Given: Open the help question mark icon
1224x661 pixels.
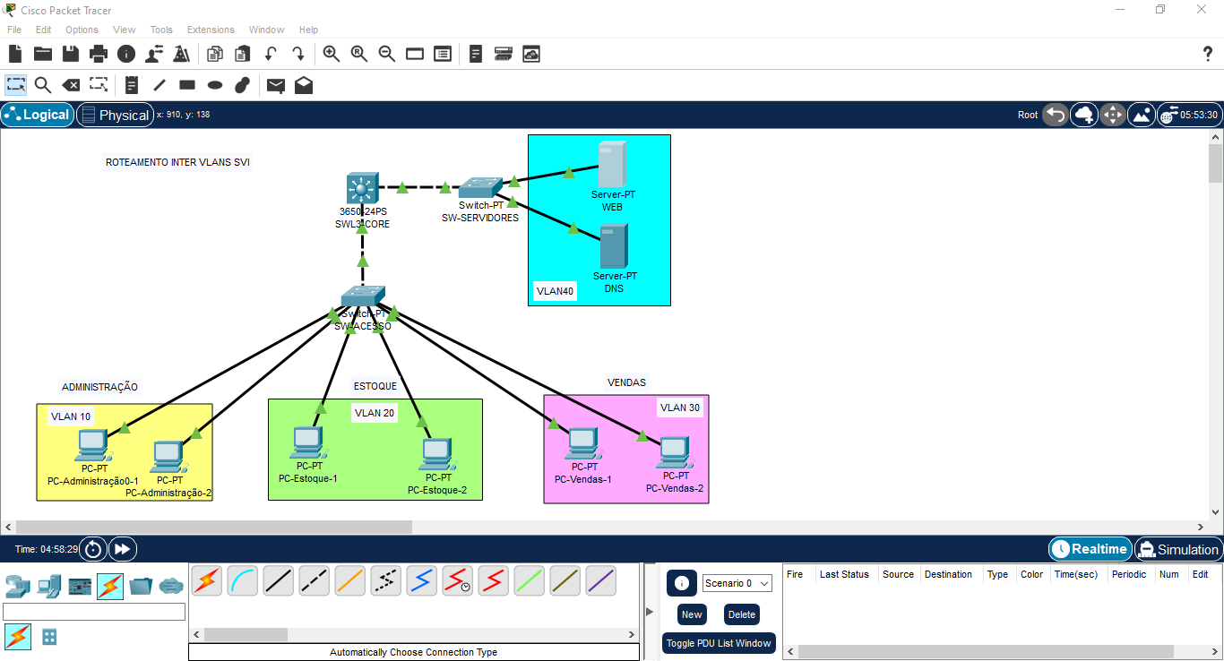Looking at the screenshot, I should 1207,54.
